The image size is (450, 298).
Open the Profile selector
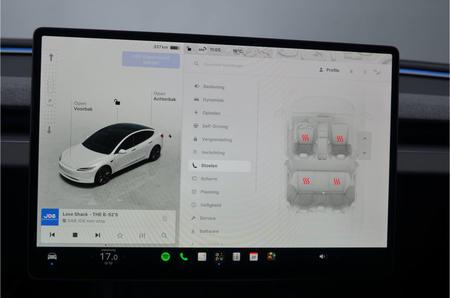tap(329, 70)
